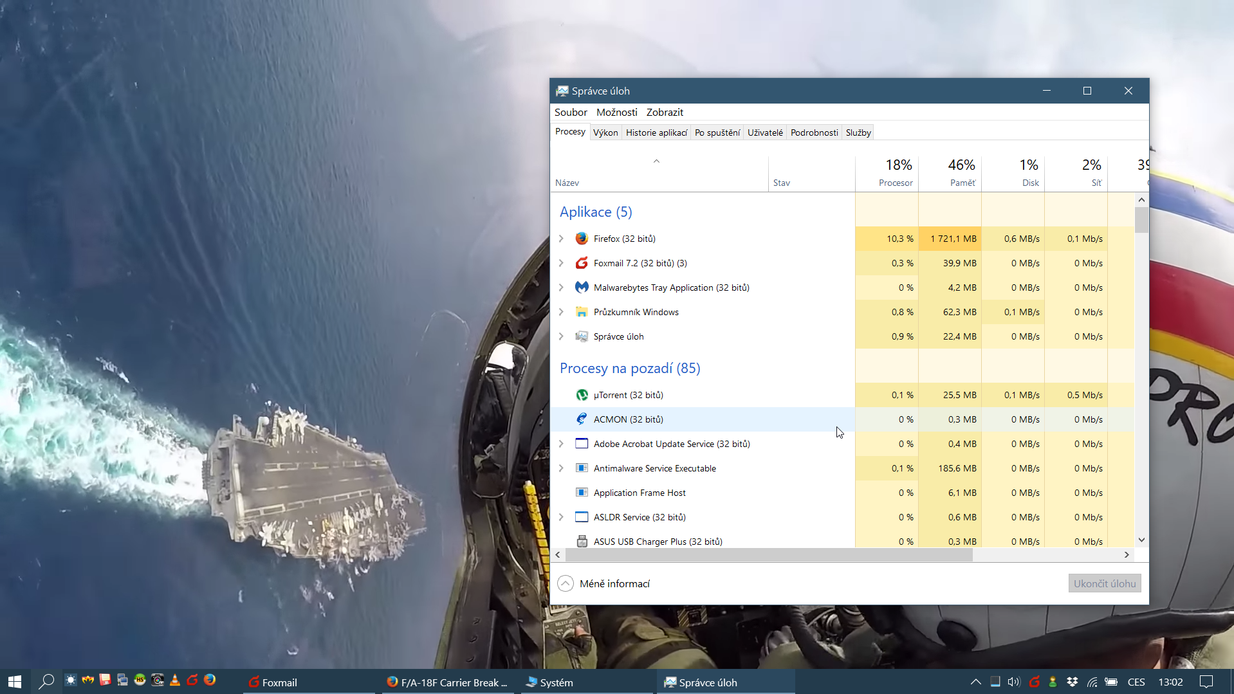Launch VLC from the taskbar quick launch
The height and width of the screenshot is (694, 1234).
174,680
